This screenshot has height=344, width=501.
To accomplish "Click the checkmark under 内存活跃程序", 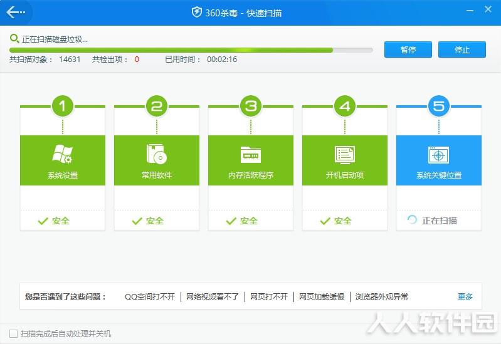I will point(231,221).
